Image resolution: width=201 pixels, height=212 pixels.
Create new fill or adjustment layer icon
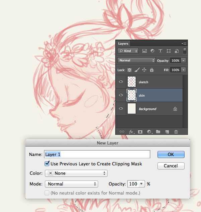coord(149,132)
